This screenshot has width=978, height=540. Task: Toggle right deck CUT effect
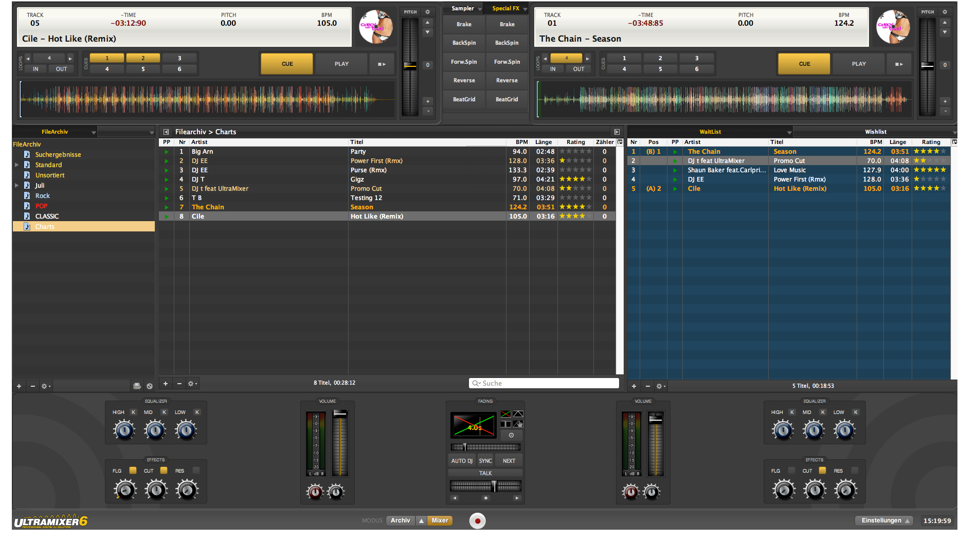(822, 471)
